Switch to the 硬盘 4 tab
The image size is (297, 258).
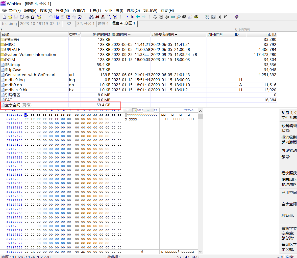point(103,24)
